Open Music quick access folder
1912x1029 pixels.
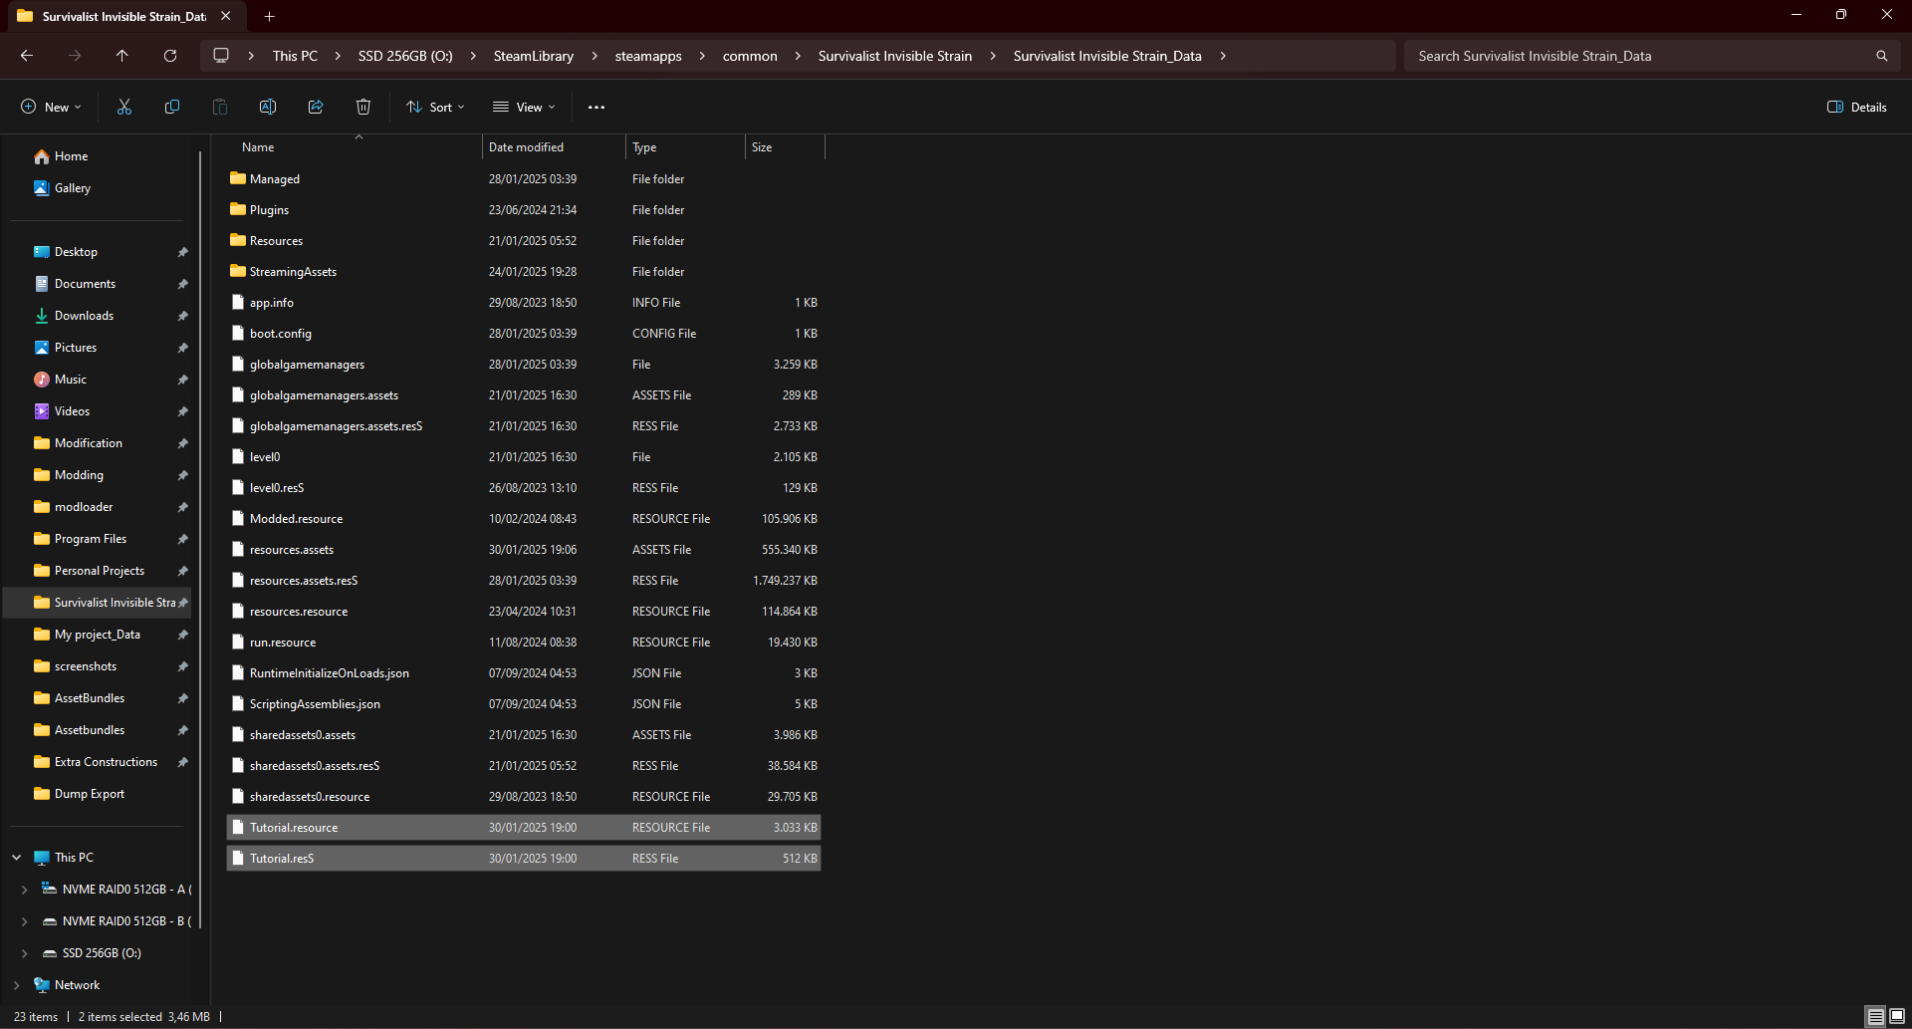coord(61,380)
